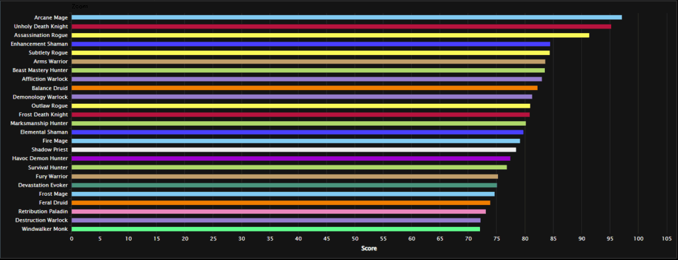This screenshot has width=678, height=260.
Task: Click the 'Fury Warrior' label
Action: [52, 176]
